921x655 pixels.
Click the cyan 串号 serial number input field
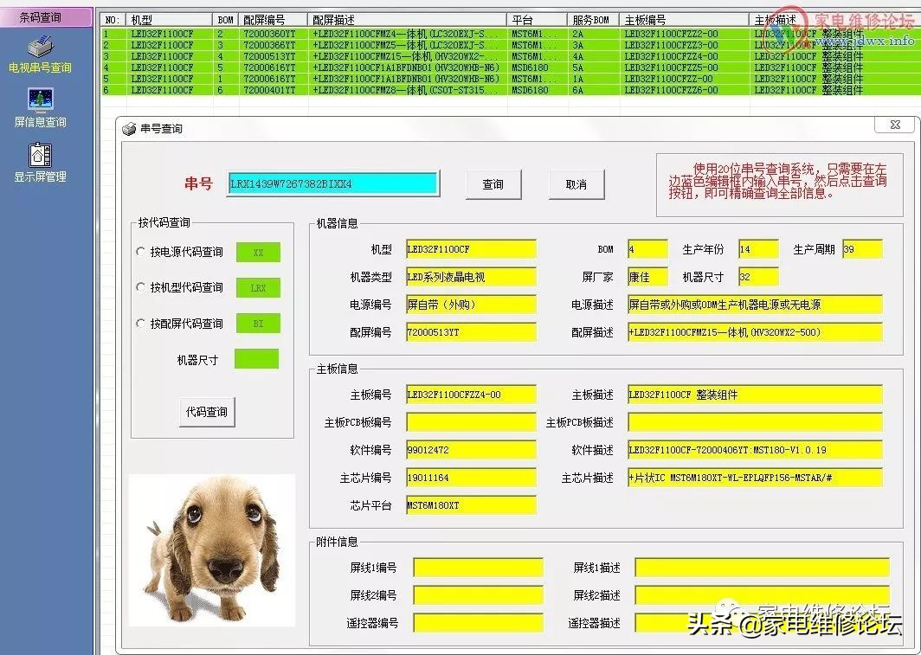(x=332, y=183)
